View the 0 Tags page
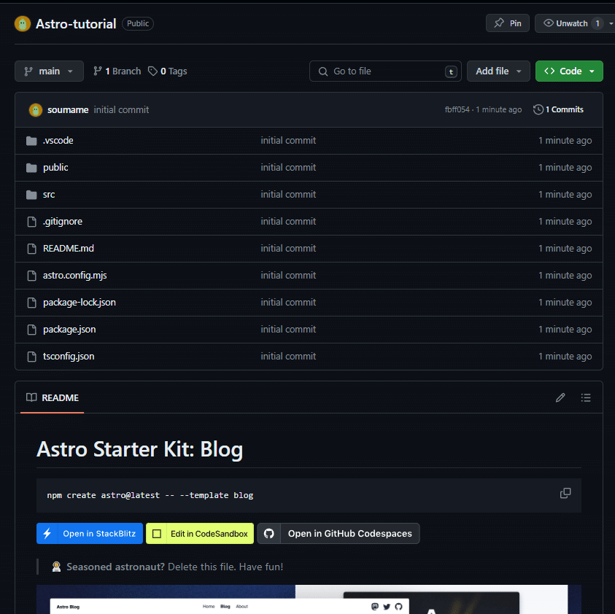This screenshot has width=615, height=614. pyautogui.click(x=168, y=71)
